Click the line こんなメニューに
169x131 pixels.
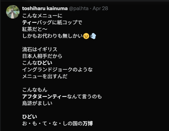42,16
